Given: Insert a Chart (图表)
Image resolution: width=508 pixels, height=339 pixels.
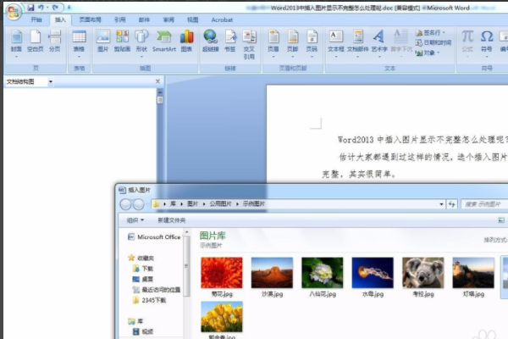Looking at the screenshot, I should click(186, 41).
